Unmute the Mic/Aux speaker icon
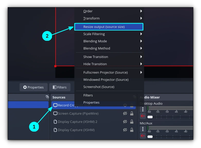The width and height of the screenshot is (201, 148). tap(143, 136)
